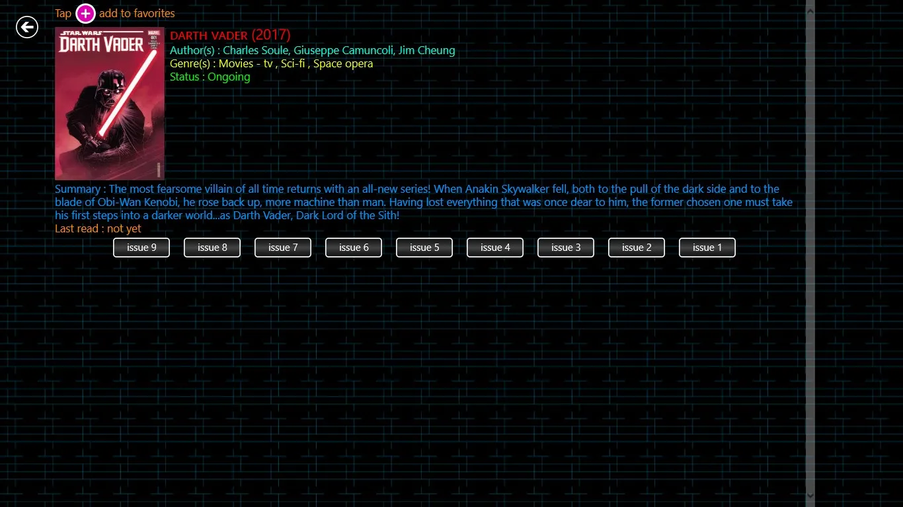The width and height of the screenshot is (903, 507).
Task: Click the vertical scrollbar track
Action: click(810, 253)
